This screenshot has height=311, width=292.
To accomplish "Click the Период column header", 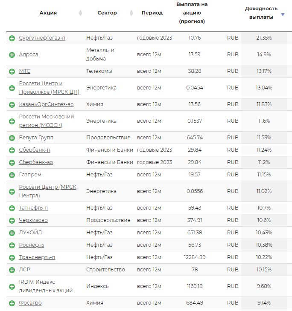I will pos(152,13).
